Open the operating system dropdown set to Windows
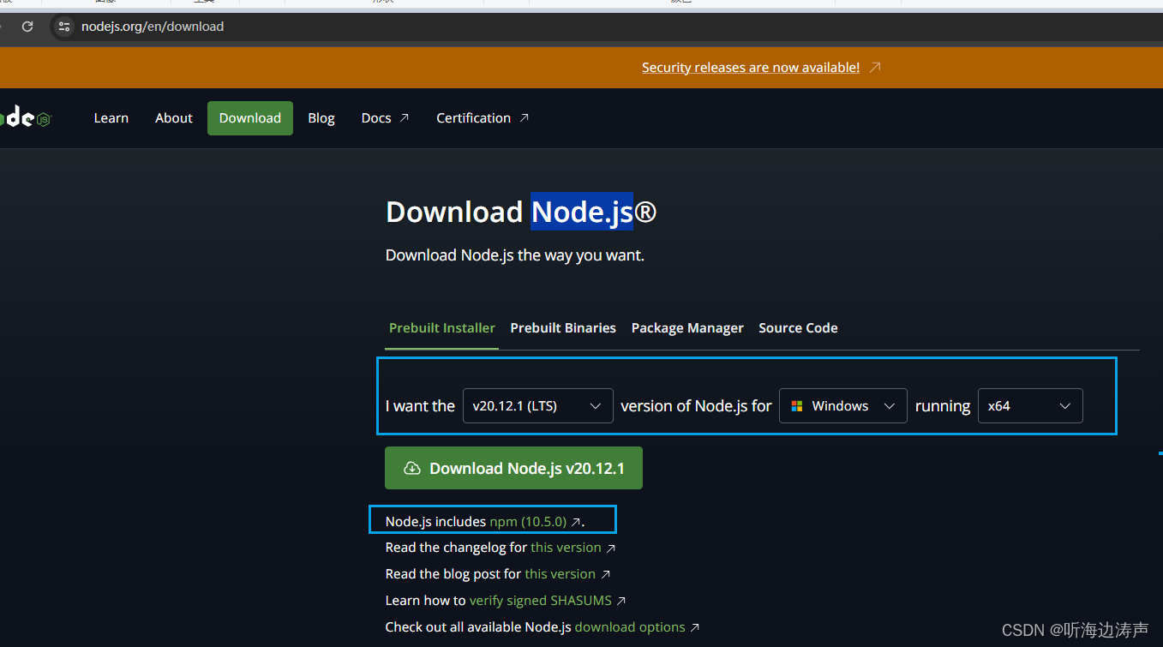 pyautogui.click(x=842, y=405)
